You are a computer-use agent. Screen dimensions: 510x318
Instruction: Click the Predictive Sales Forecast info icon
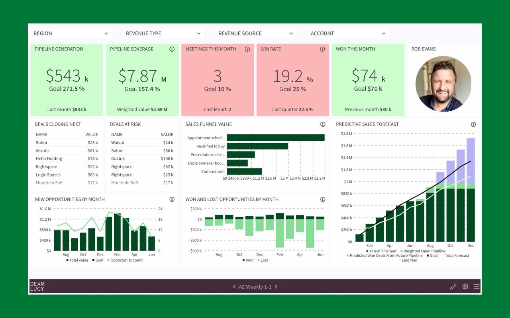[473, 124]
